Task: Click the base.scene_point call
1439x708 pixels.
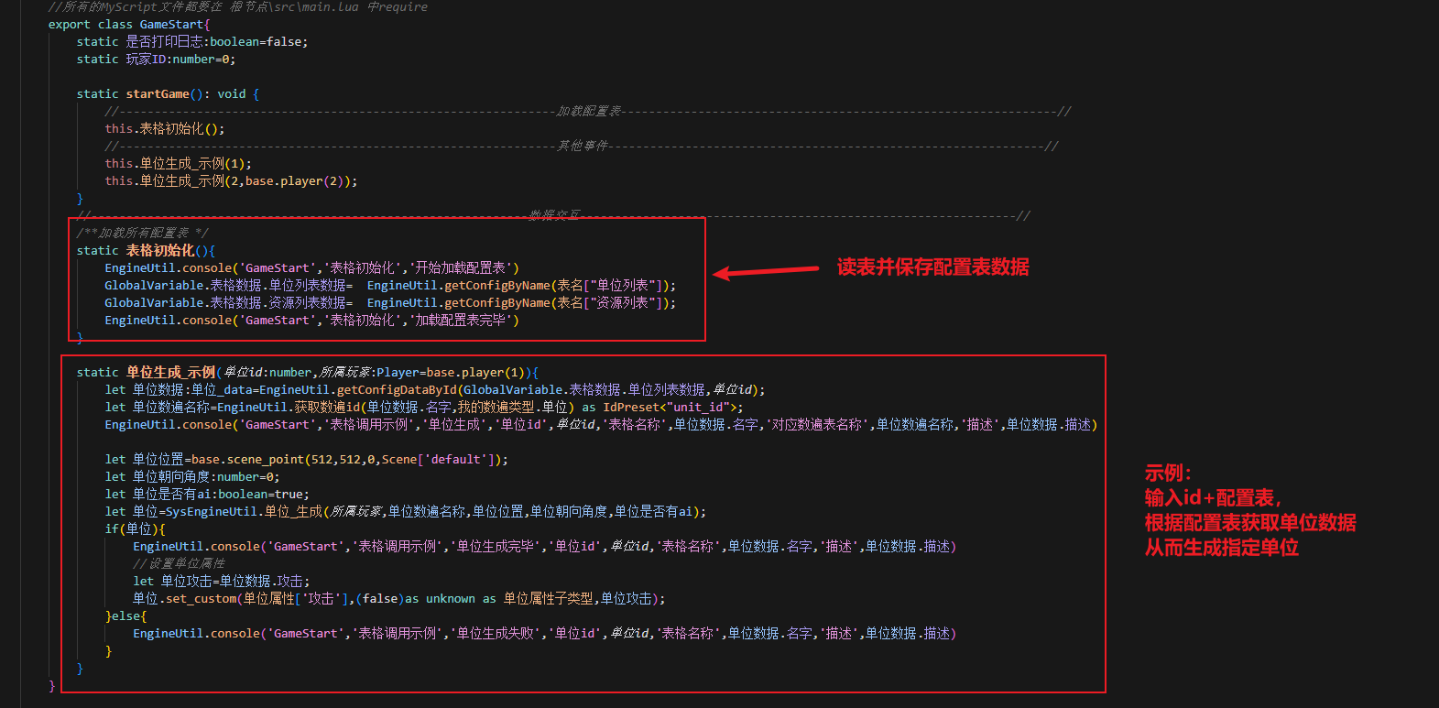Action: pyautogui.click(x=247, y=460)
